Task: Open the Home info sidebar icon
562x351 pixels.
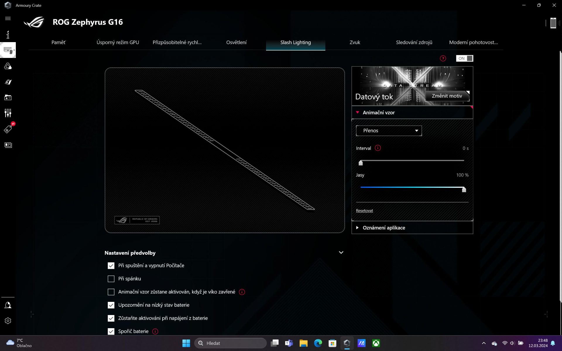Action: pos(8,35)
